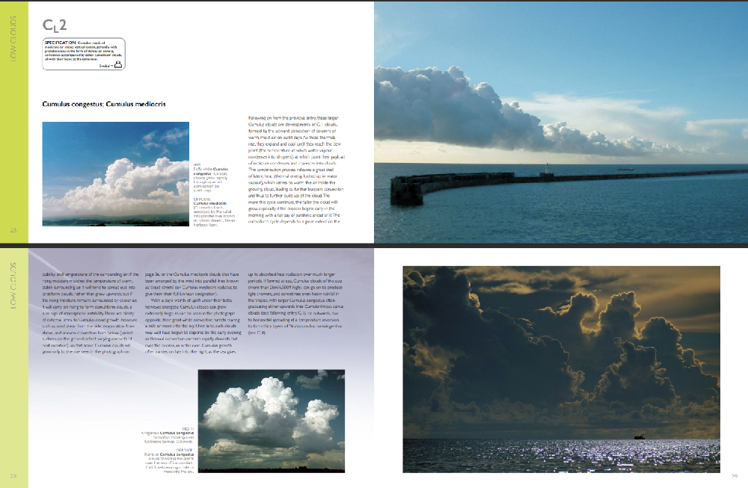This screenshot has width=748, height=488.
Task: Open the harbour wall cloud photo
Action: 560,121
